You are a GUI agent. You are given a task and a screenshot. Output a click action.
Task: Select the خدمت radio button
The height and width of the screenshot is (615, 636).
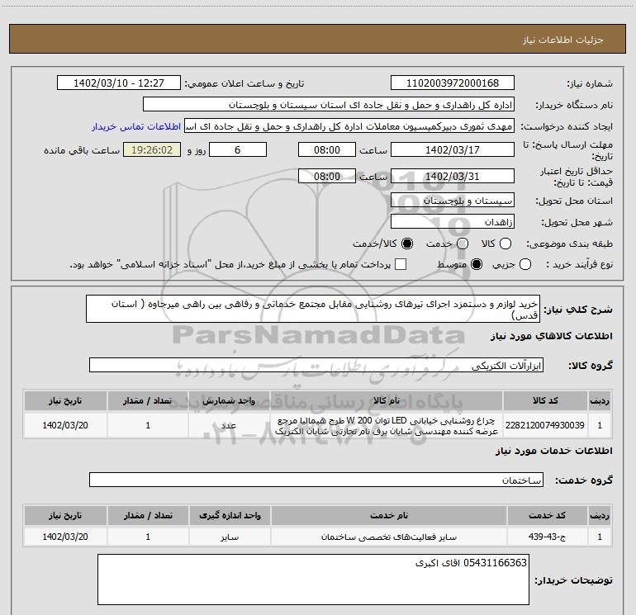(x=463, y=244)
